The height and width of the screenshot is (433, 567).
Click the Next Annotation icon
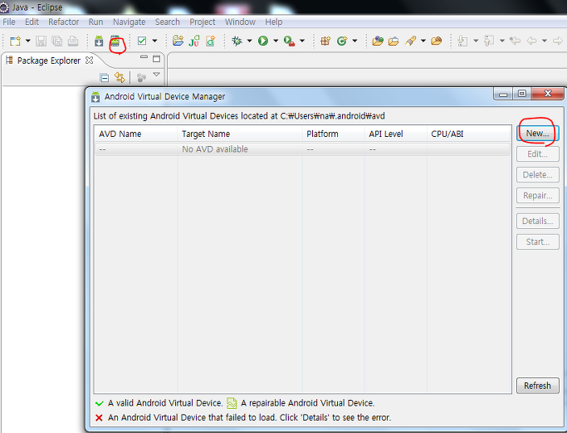pos(462,41)
